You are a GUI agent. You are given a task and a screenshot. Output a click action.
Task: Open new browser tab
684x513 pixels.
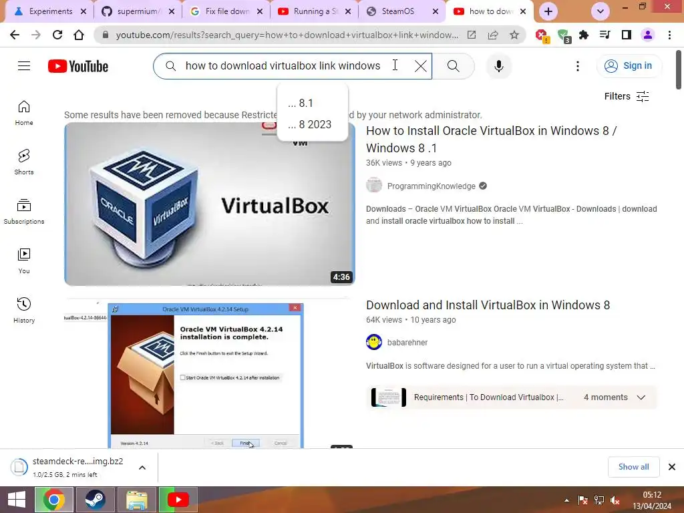[x=548, y=11]
